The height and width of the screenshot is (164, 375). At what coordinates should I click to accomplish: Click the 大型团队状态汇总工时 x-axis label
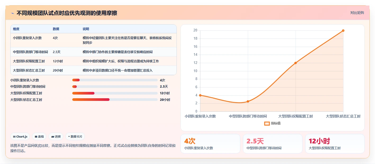[x=343, y=116]
